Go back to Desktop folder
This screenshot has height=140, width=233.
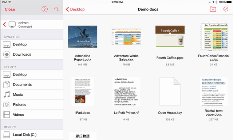tap(75, 9)
